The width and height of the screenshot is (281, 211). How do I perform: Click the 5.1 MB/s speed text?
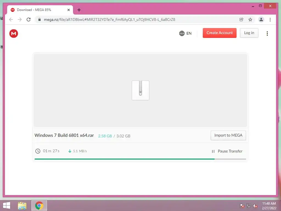pyautogui.click(x=80, y=151)
